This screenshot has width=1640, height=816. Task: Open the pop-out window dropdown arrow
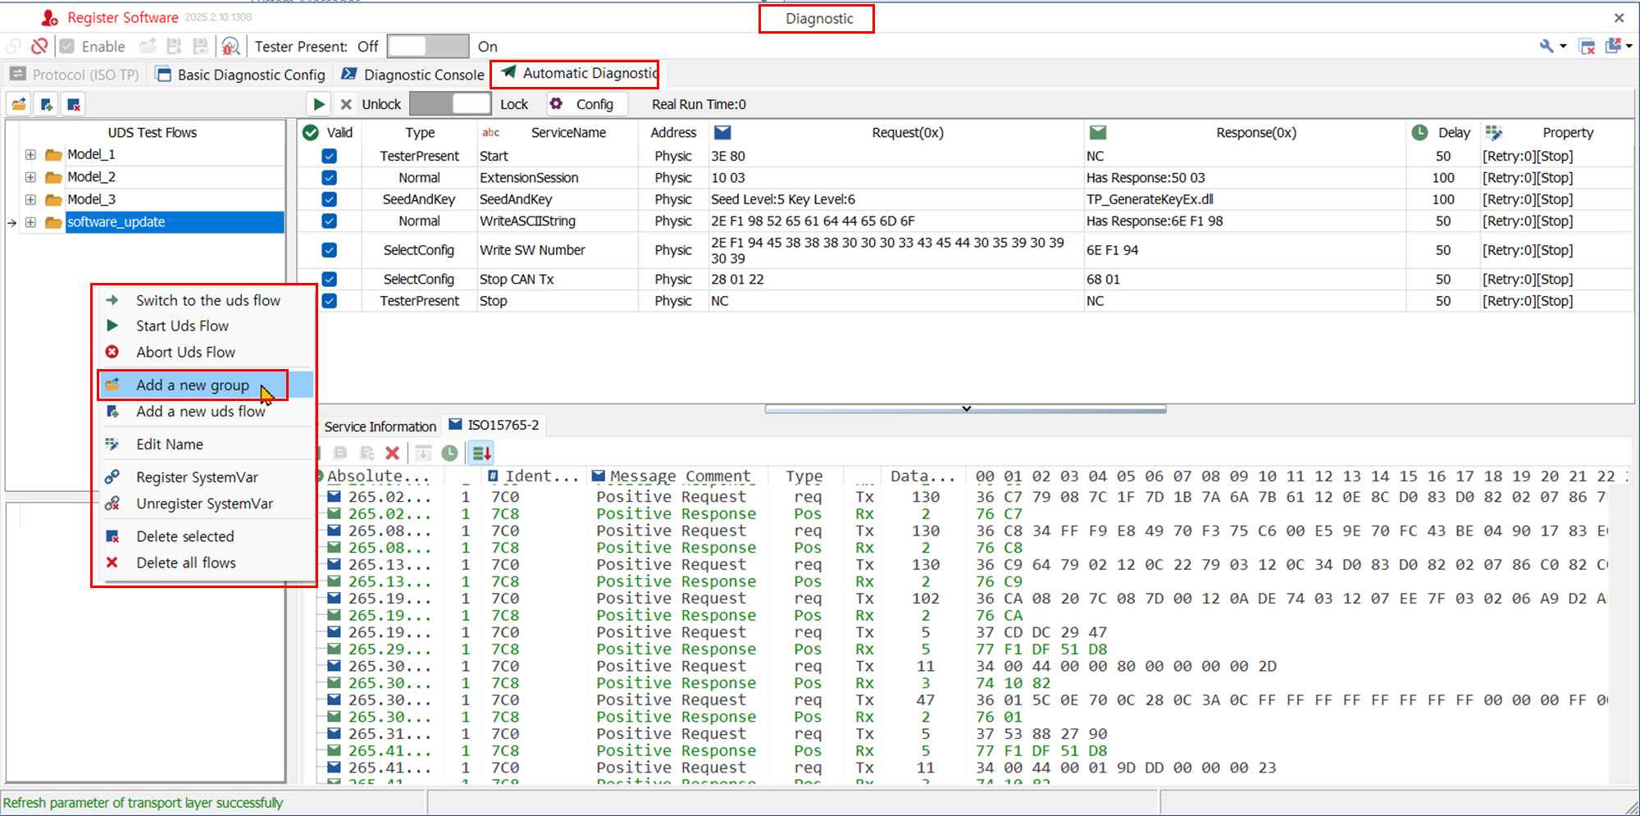[x=1629, y=46]
